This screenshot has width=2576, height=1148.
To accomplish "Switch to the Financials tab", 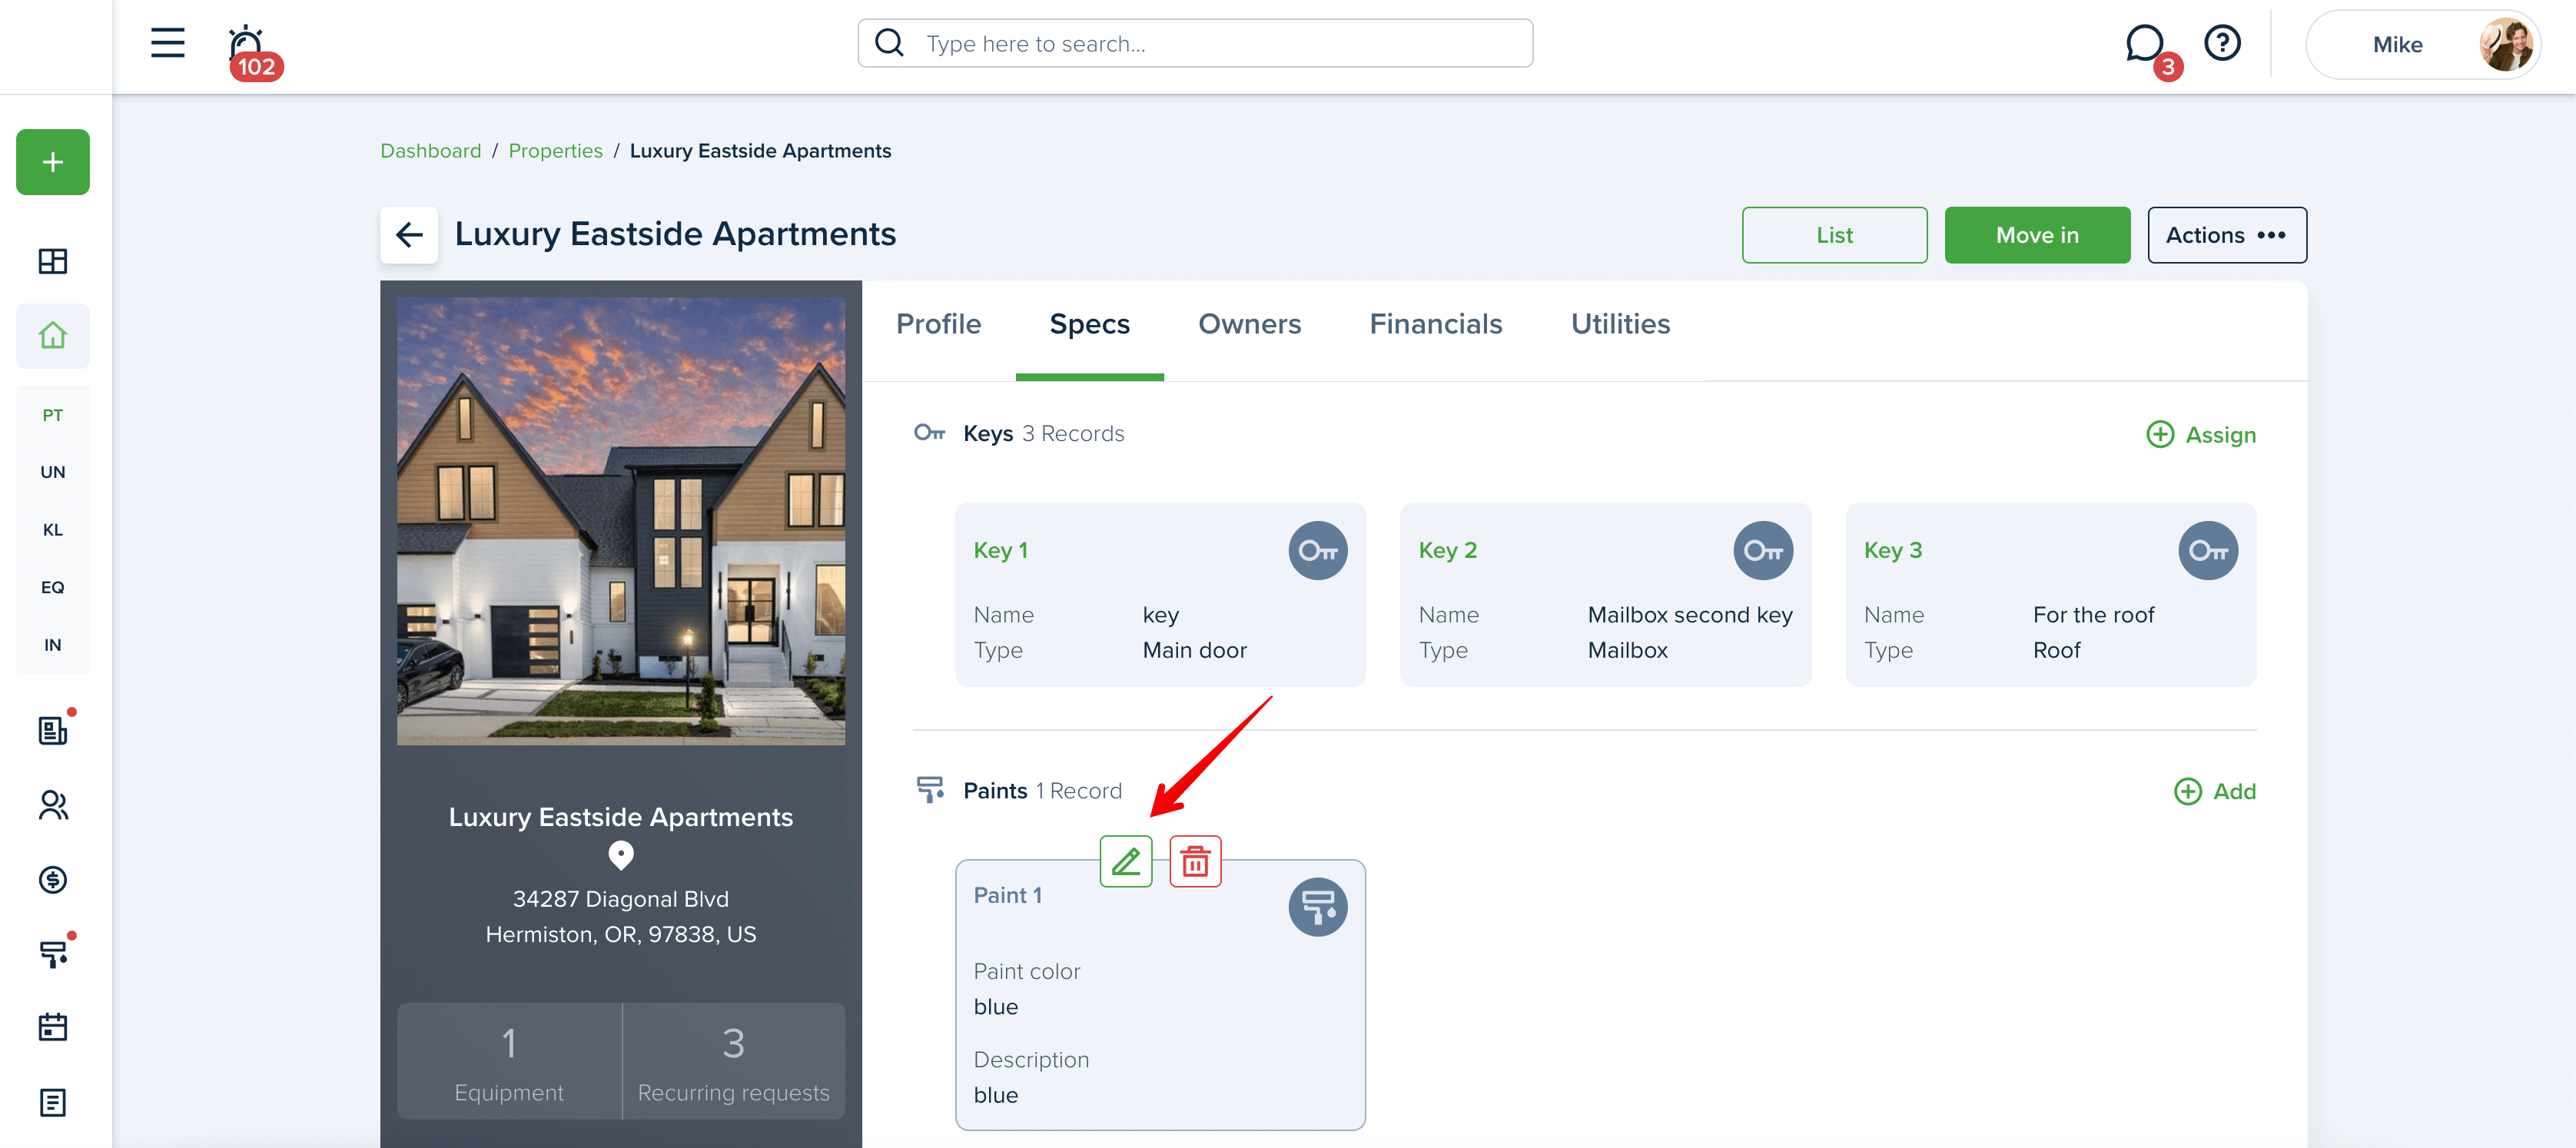I will point(1435,324).
